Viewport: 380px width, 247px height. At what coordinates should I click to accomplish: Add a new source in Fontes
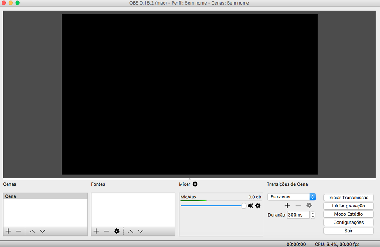96,231
